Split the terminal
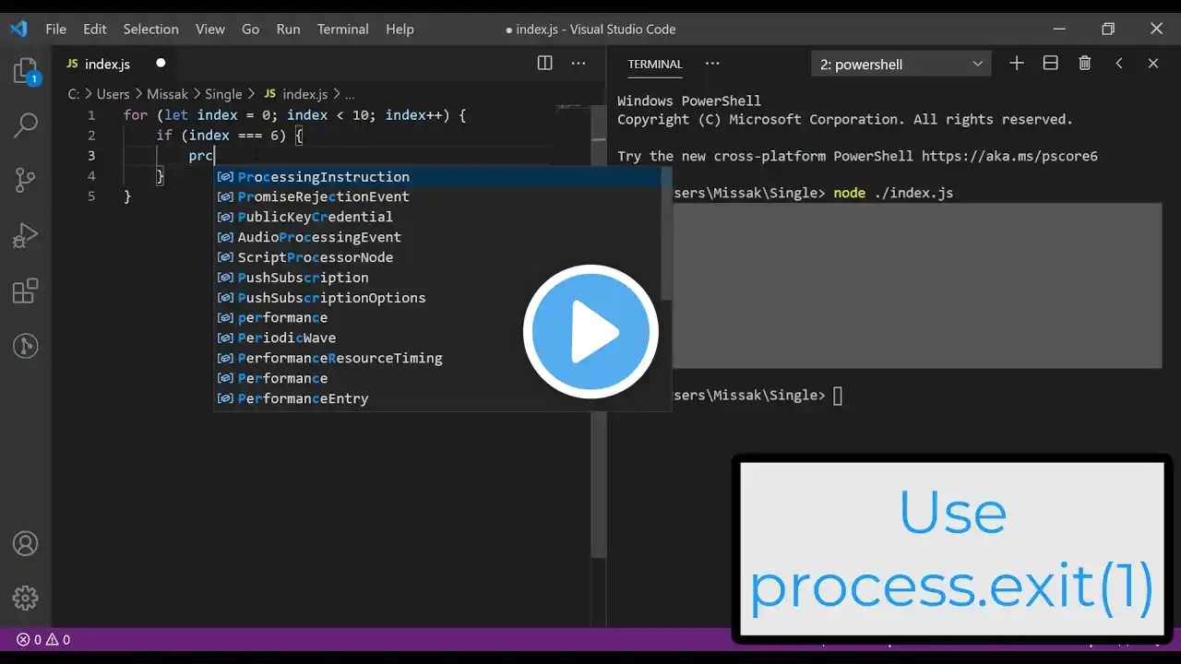The height and width of the screenshot is (664, 1181). tap(1050, 64)
